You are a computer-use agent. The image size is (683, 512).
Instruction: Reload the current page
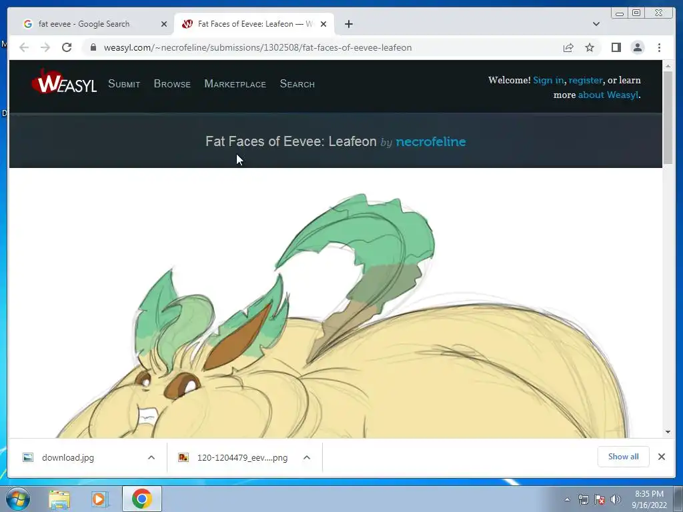coord(67,47)
